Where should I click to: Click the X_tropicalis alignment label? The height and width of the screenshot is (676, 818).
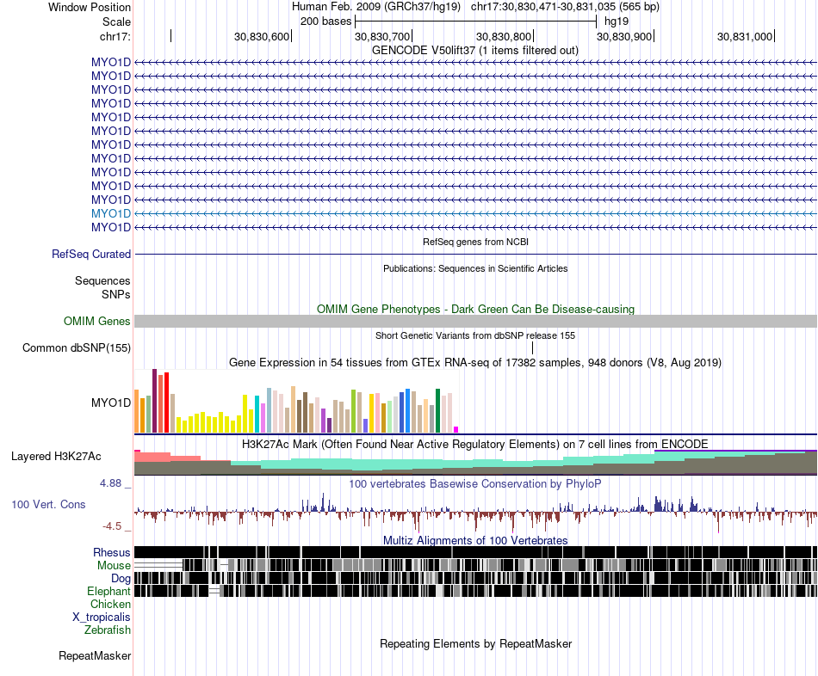pos(102,618)
